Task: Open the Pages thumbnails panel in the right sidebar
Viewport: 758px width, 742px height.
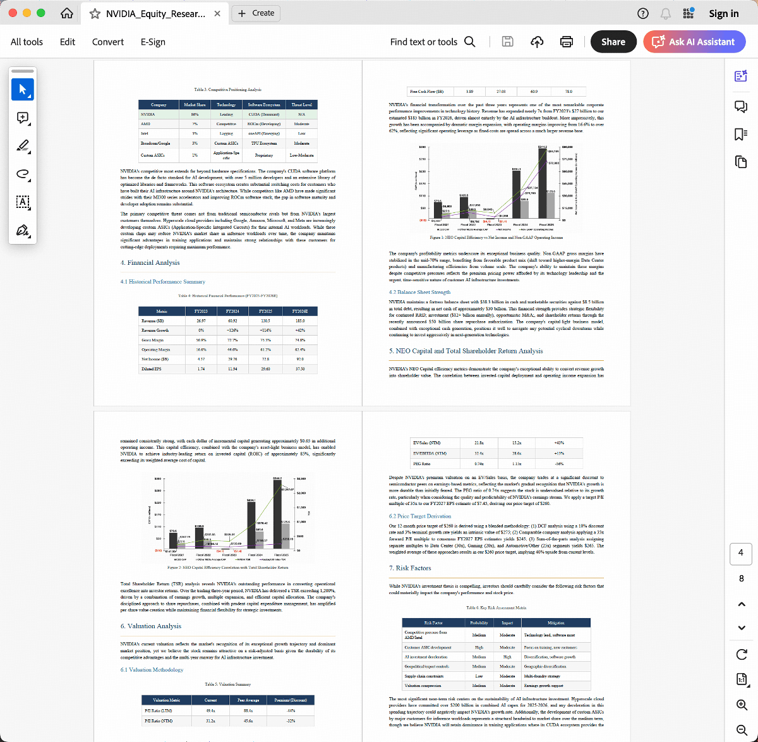Action: tap(741, 162)
